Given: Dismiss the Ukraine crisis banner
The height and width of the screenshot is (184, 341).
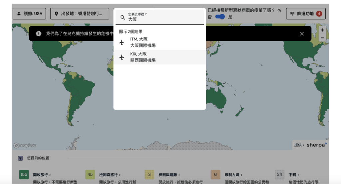Looking at the screenshot, I should (302, 34).
